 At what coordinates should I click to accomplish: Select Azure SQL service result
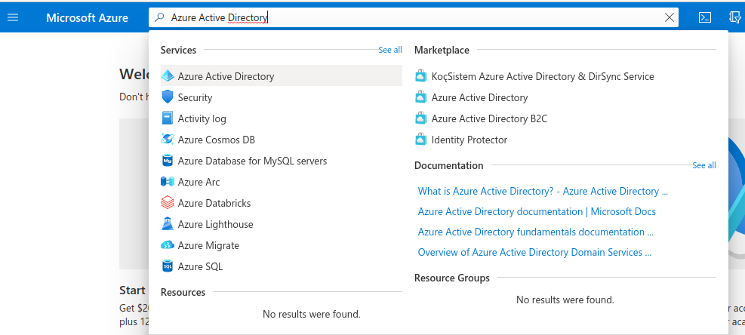pyautogui.click(x=200, y=266)
